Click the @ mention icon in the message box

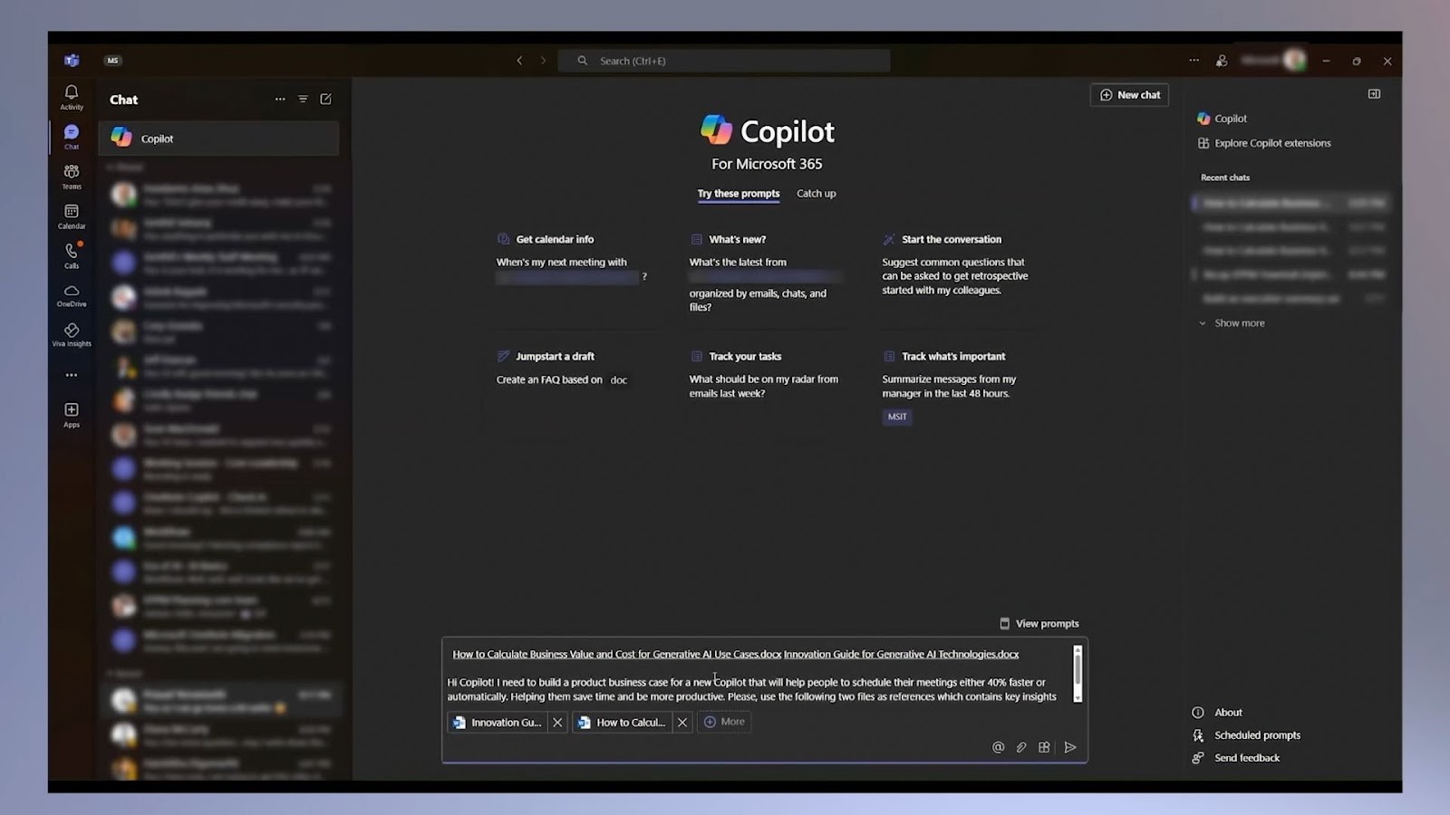[998, 747]
